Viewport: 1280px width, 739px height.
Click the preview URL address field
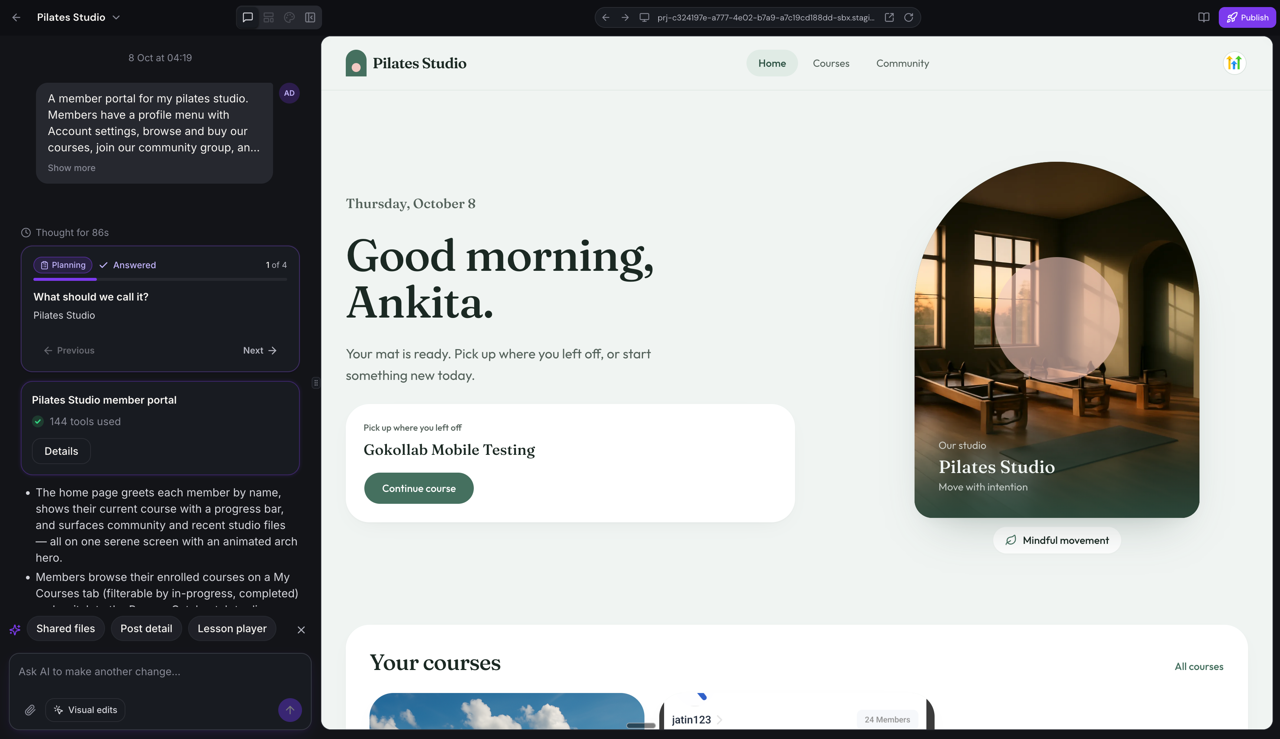click(765, 17)
